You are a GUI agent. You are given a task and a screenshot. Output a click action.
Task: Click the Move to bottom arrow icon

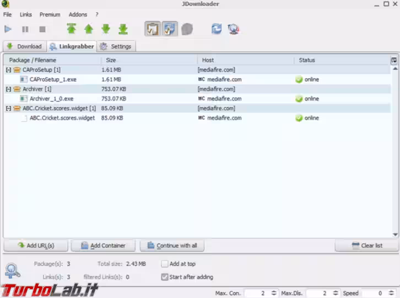[x=122, y=29]
